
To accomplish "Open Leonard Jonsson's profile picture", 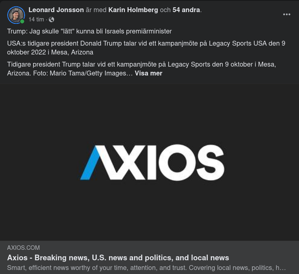I will (16, 15).
